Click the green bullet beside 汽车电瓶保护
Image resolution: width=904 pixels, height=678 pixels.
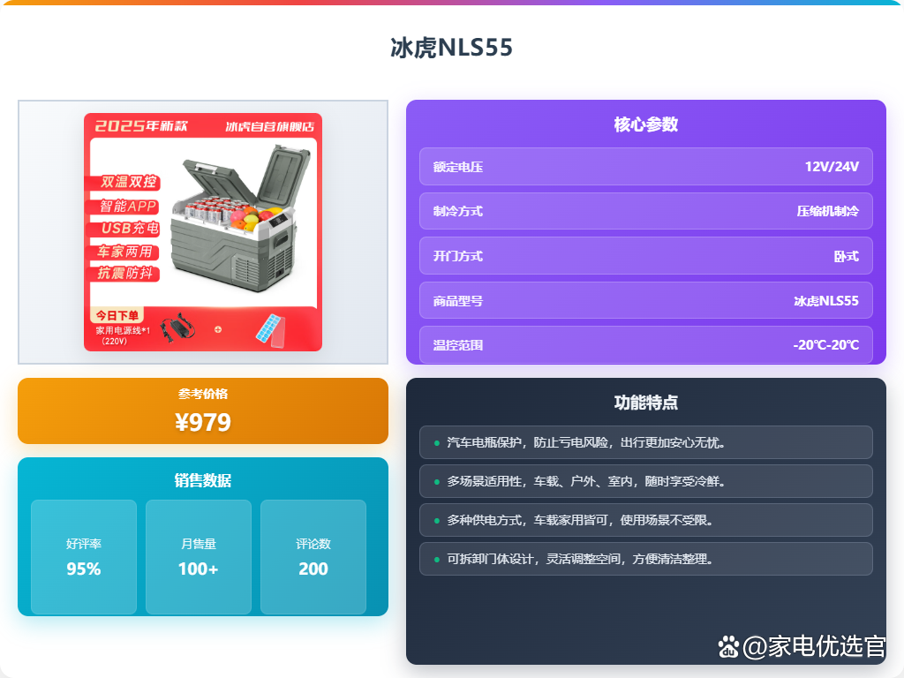coord(436,443)
